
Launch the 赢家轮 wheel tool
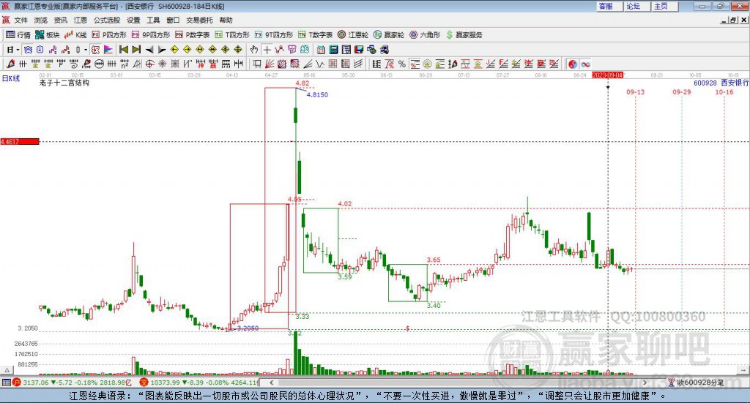click(389, 35)
